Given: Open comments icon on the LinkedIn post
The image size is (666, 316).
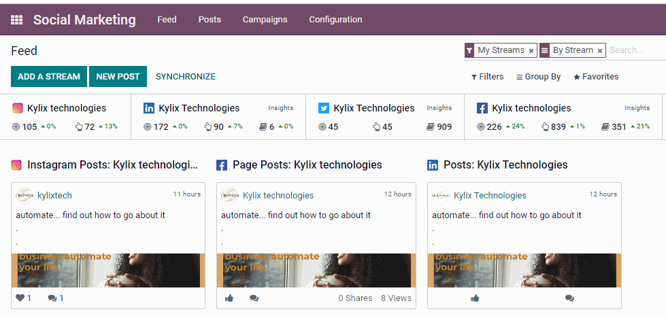Looking at the screenshot, I should (x=569, y=298).
